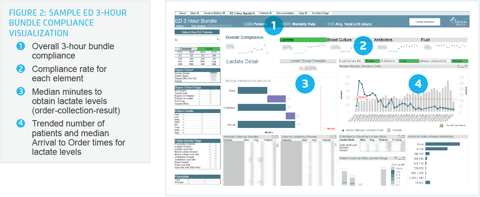Screen dimensions: 480x197
Task: Toggle the Lactate Present flag checkbox
Action: coord(216,146)
